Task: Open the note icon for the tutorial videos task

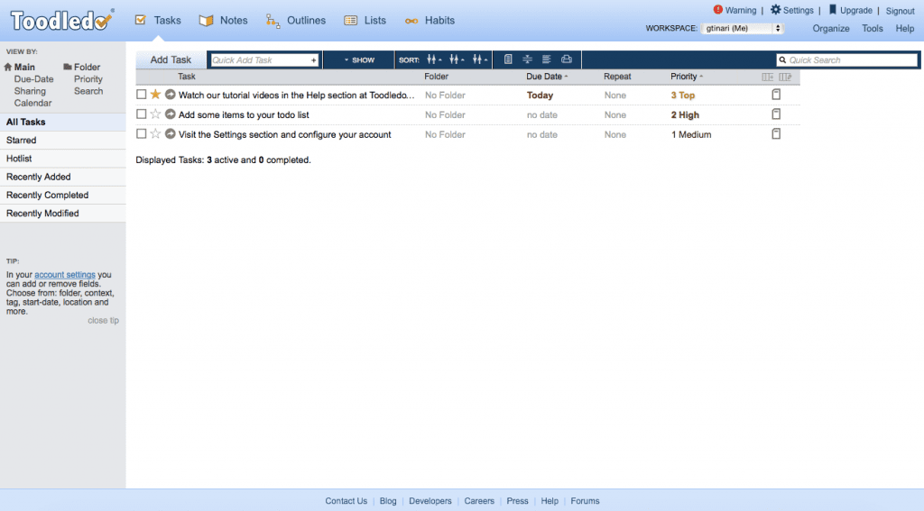Action: click(776, 95)
